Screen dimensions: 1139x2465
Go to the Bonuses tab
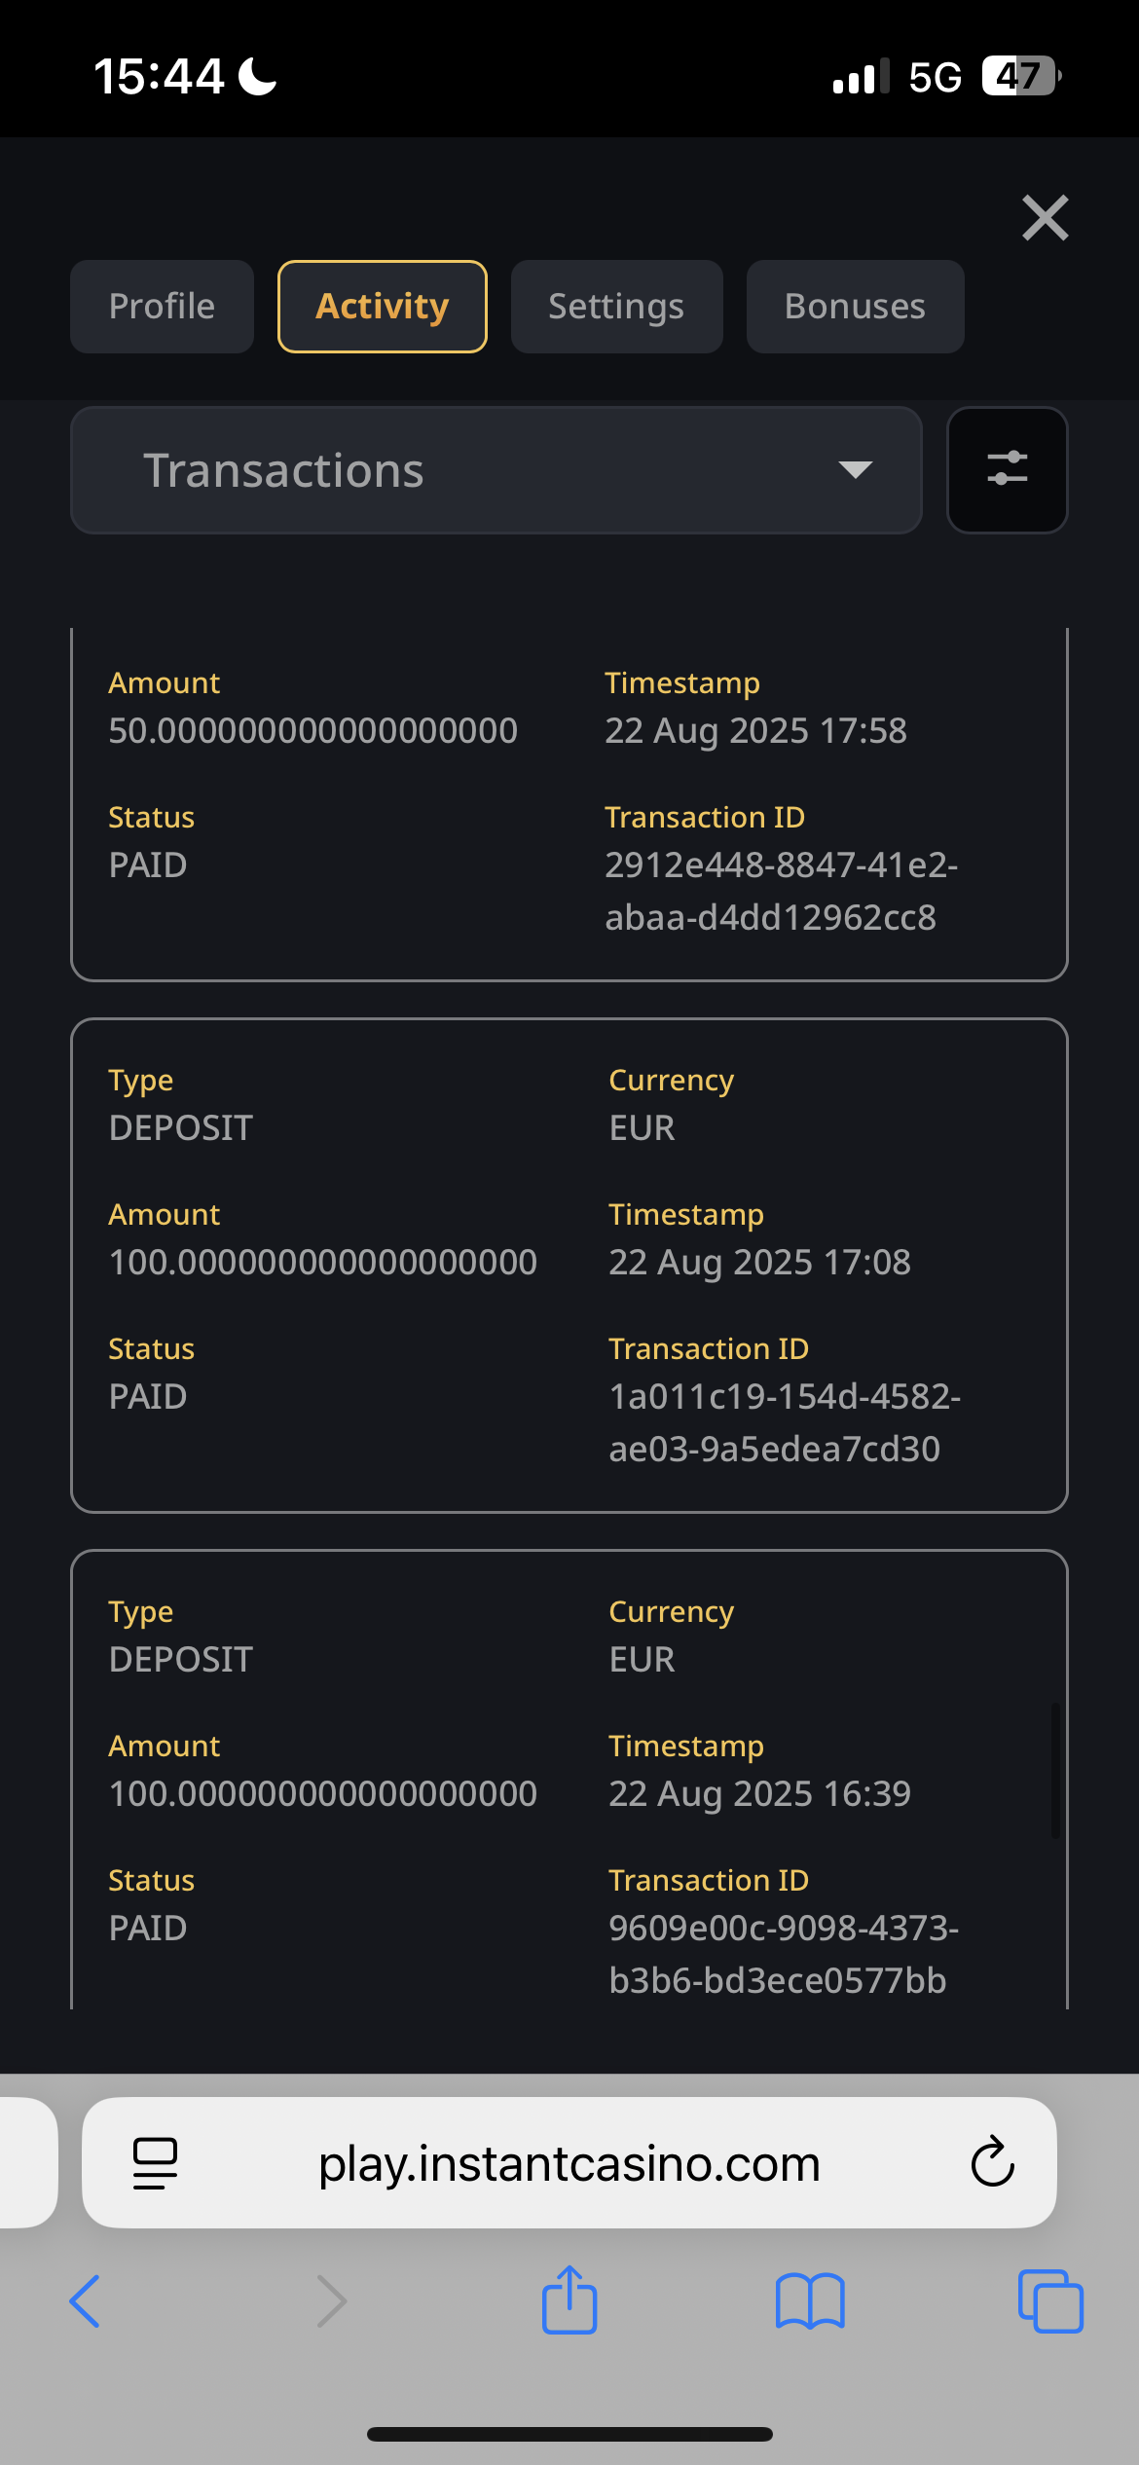tap(855, 307)
